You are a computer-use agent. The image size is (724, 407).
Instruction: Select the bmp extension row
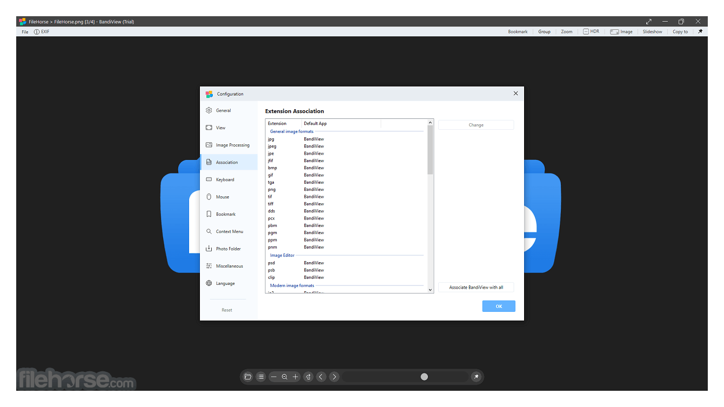click(346, 168)
